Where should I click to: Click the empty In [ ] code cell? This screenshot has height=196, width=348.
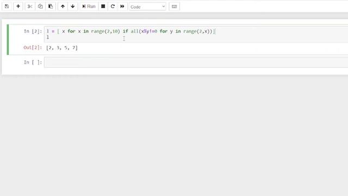[x=196, y=62]
